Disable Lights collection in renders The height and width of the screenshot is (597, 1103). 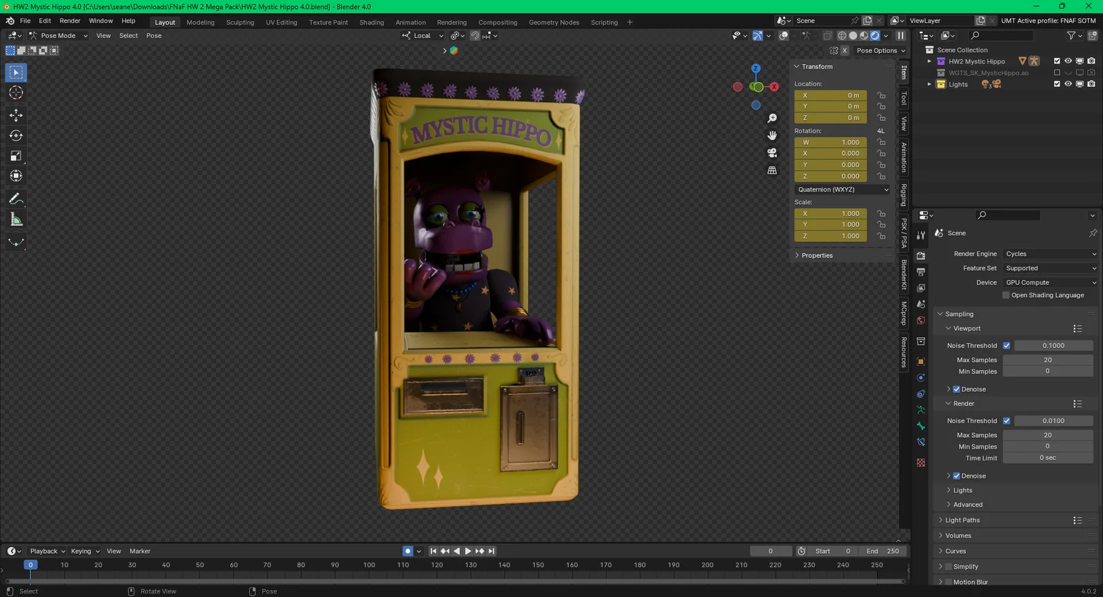point(1091,84)
